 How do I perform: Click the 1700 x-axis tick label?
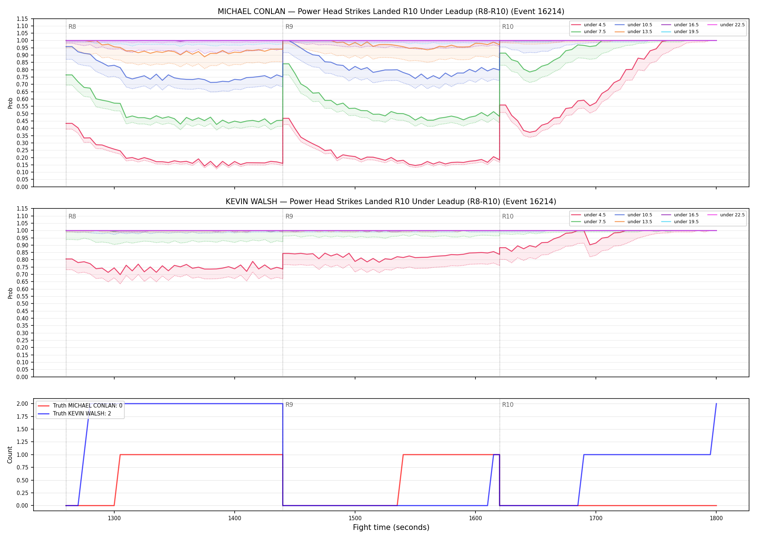point(596,518)
